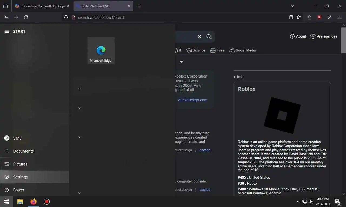
Task: Open the VM5 user account
Action: tap(35, 138)
